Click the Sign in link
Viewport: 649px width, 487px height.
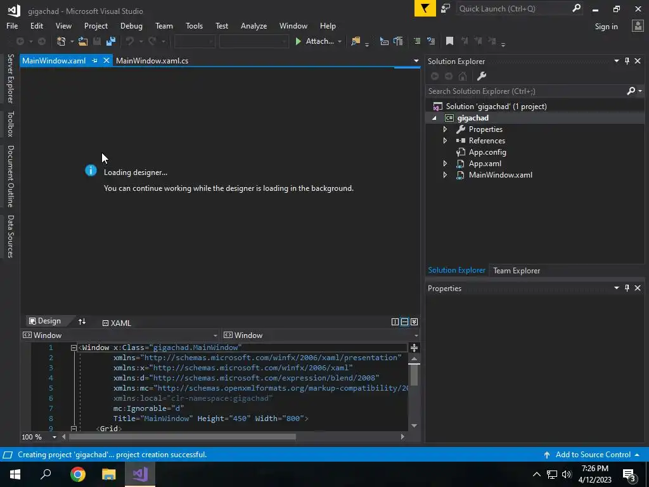point(606,27)
